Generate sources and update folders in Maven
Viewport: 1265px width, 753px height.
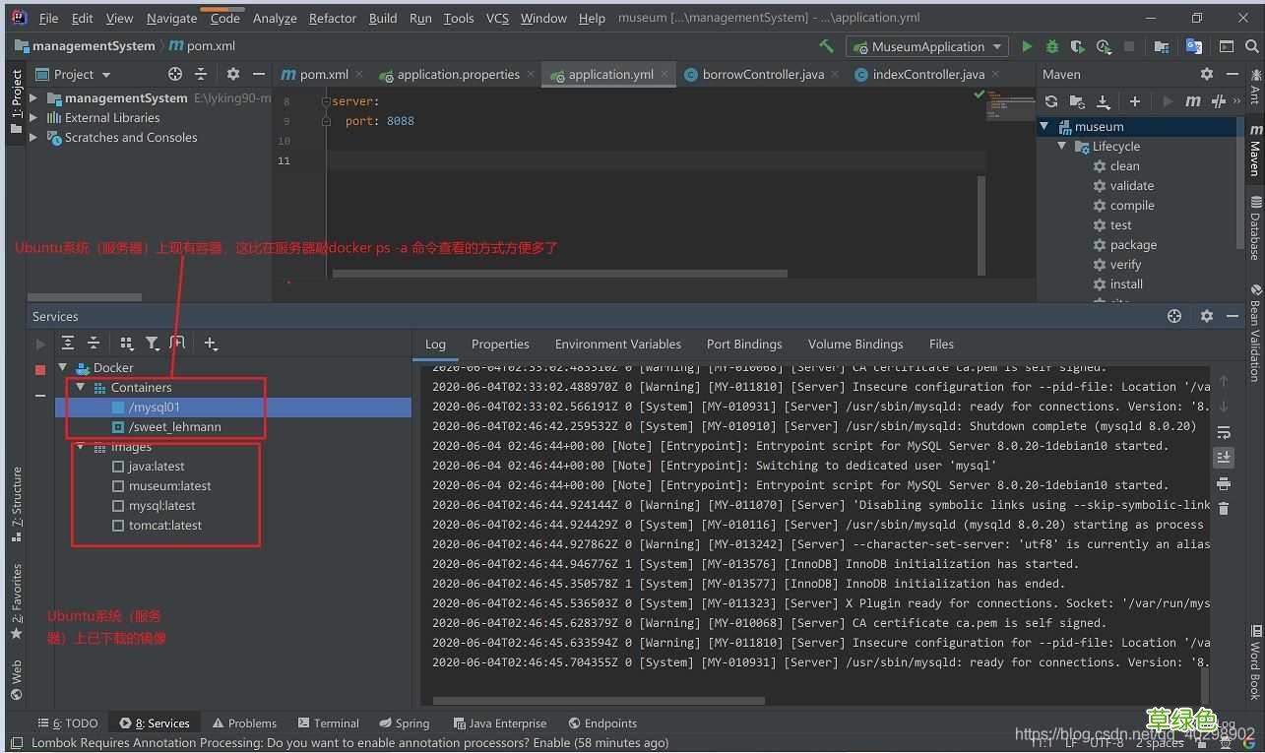point(1077,101)
